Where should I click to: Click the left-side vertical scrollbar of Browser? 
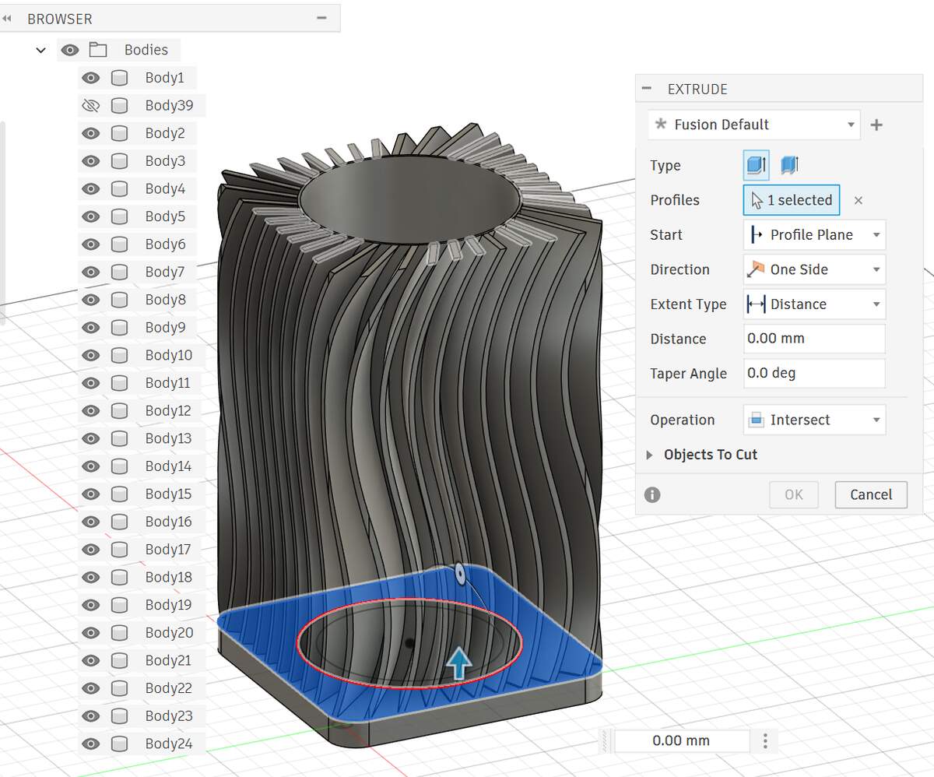pos(2,222)
